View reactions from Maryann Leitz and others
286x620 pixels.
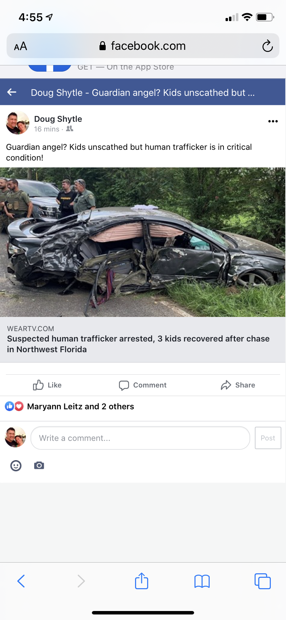(x=80, y=407)
